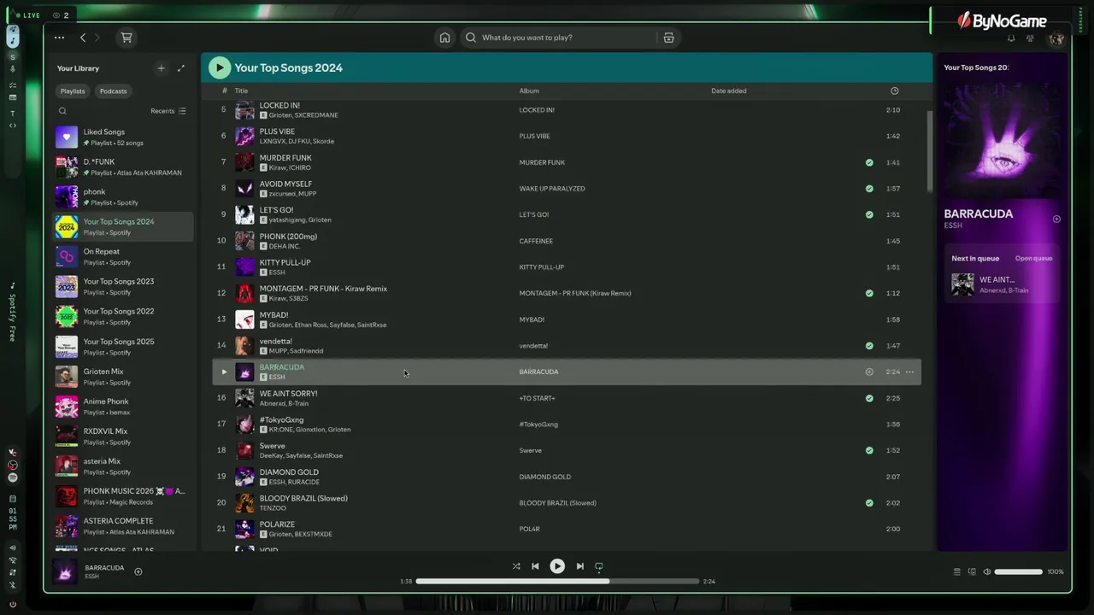Select the DIAMOND GOLD track title
Image resolution: width=1094 pixels, height=615 pixels.
coord(289,472)
